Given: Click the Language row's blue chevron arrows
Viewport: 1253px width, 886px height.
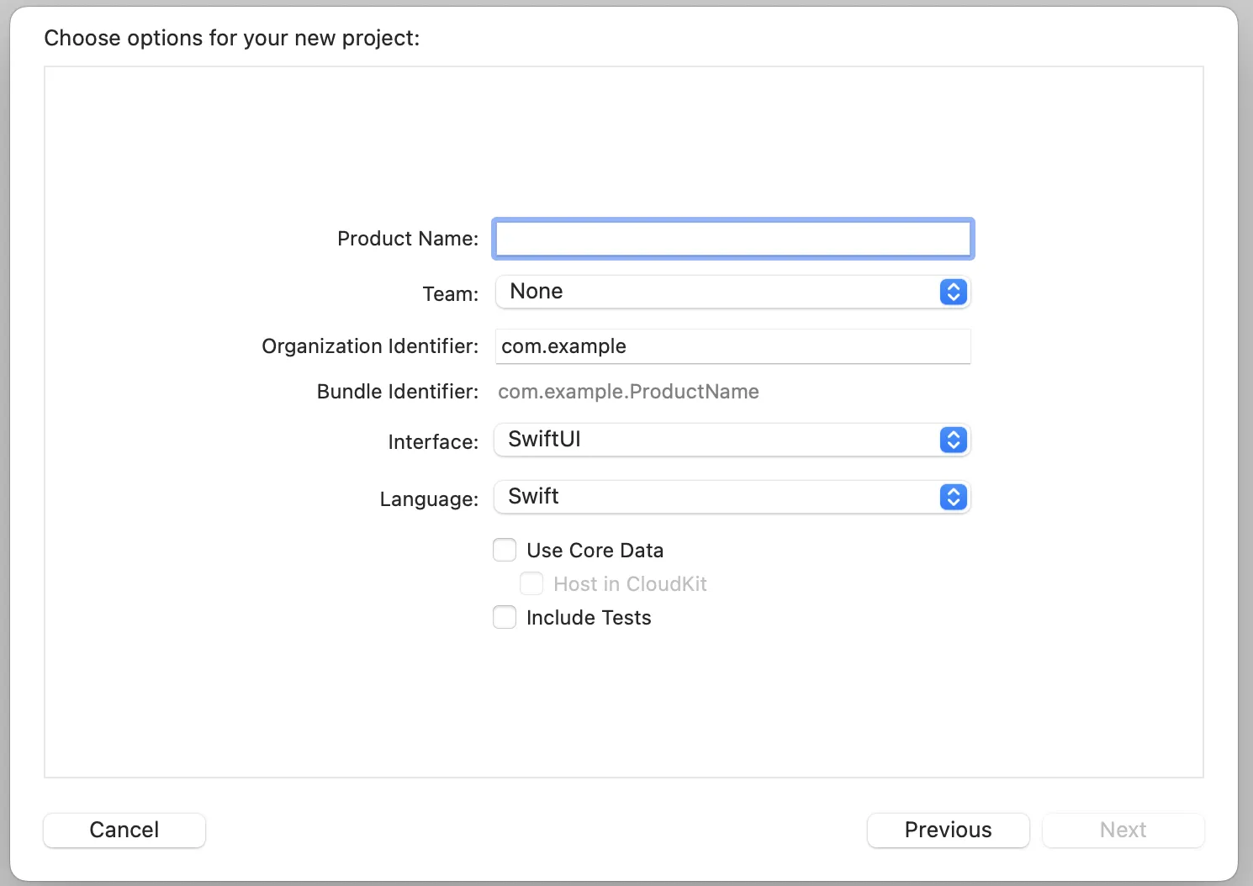Looking at the screenshot, I should click(x=953, y=497).
